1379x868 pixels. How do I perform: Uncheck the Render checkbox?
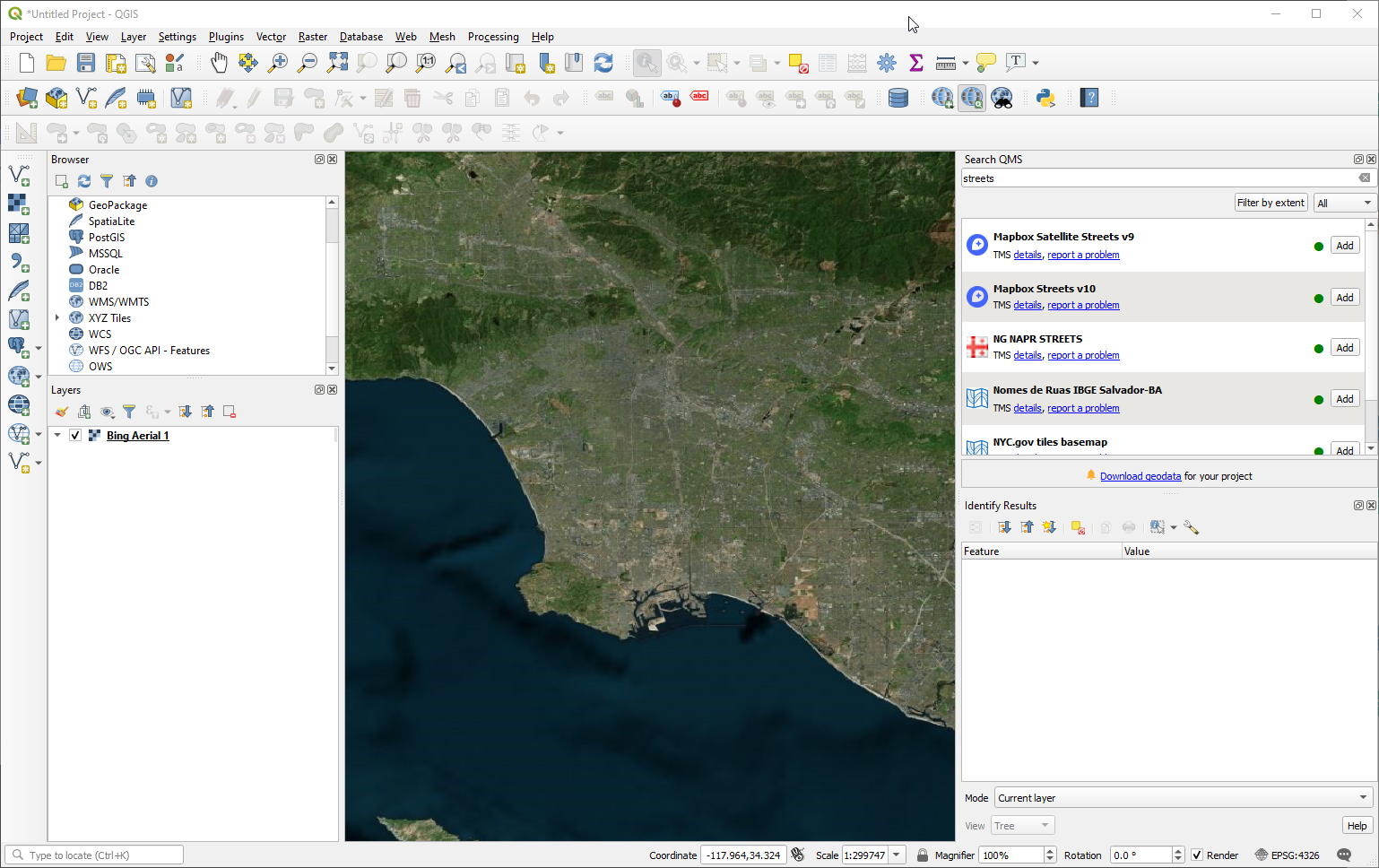(1197, 855)
